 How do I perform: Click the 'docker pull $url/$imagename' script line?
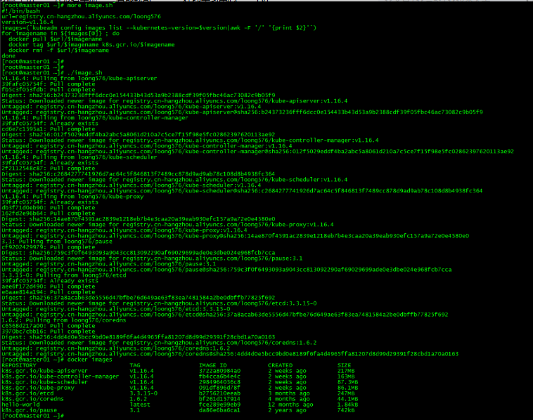tap(55, 39)
